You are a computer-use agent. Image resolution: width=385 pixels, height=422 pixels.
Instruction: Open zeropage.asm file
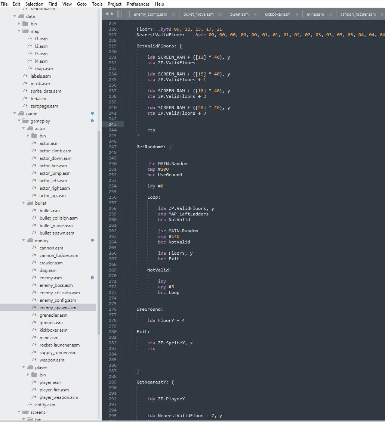coord(44,106)
